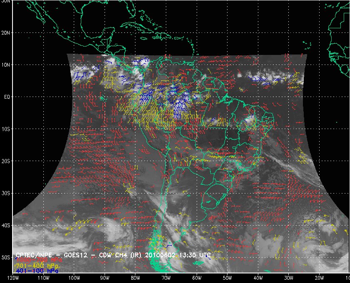The width and height of the screenshot is (350, 283).
Task: Click the 40S latitude label
Action: (6, 226)
